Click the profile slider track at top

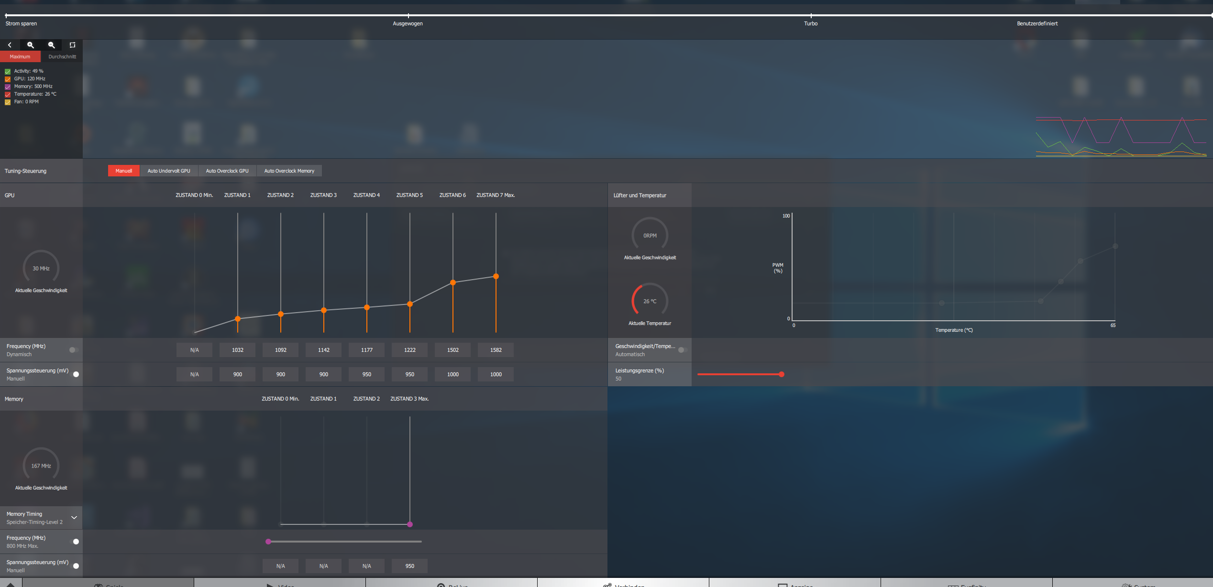(x=608, y=15)
